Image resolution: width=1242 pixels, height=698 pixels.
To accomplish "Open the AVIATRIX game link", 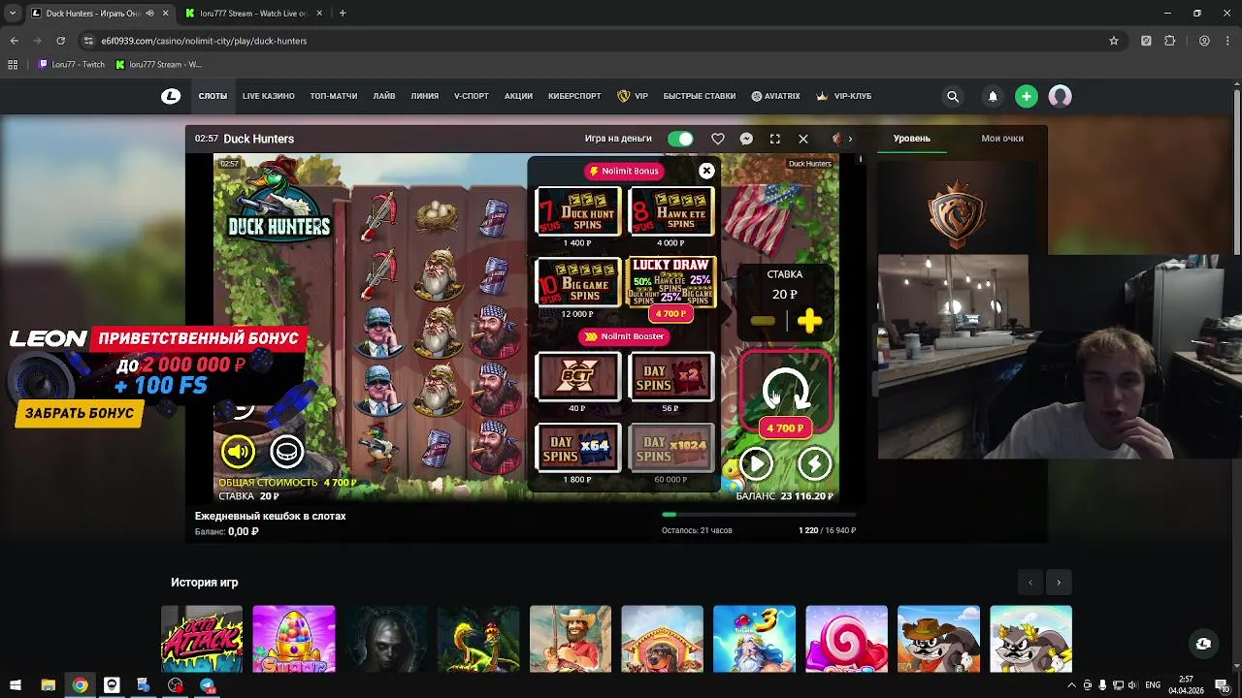I will coord(776,96).
